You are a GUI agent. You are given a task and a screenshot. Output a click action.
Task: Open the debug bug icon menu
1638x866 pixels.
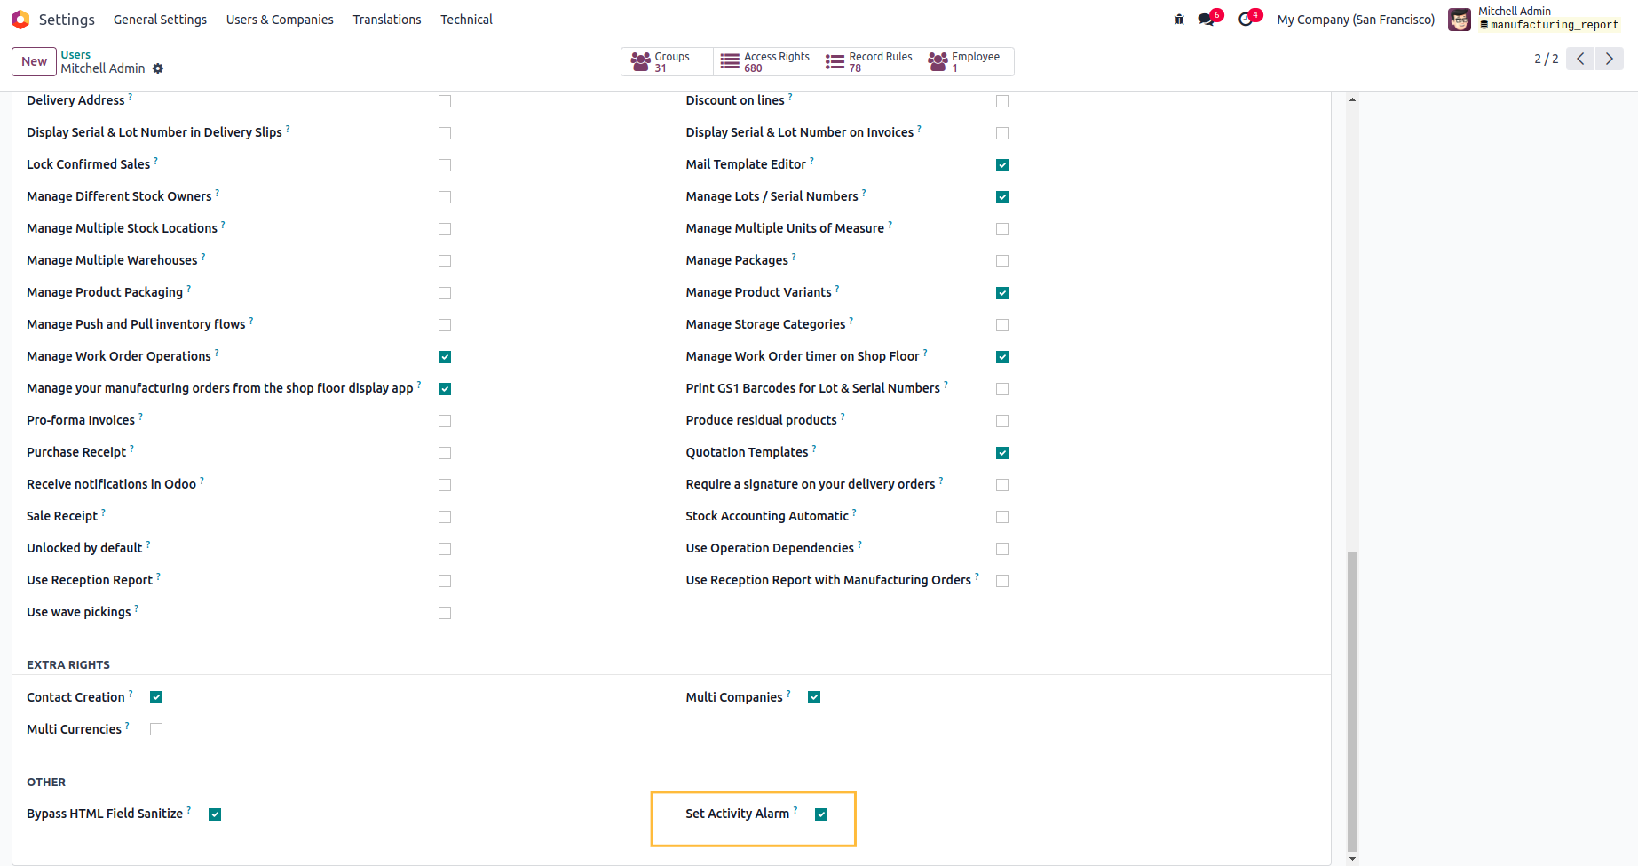coord(1179,20)
